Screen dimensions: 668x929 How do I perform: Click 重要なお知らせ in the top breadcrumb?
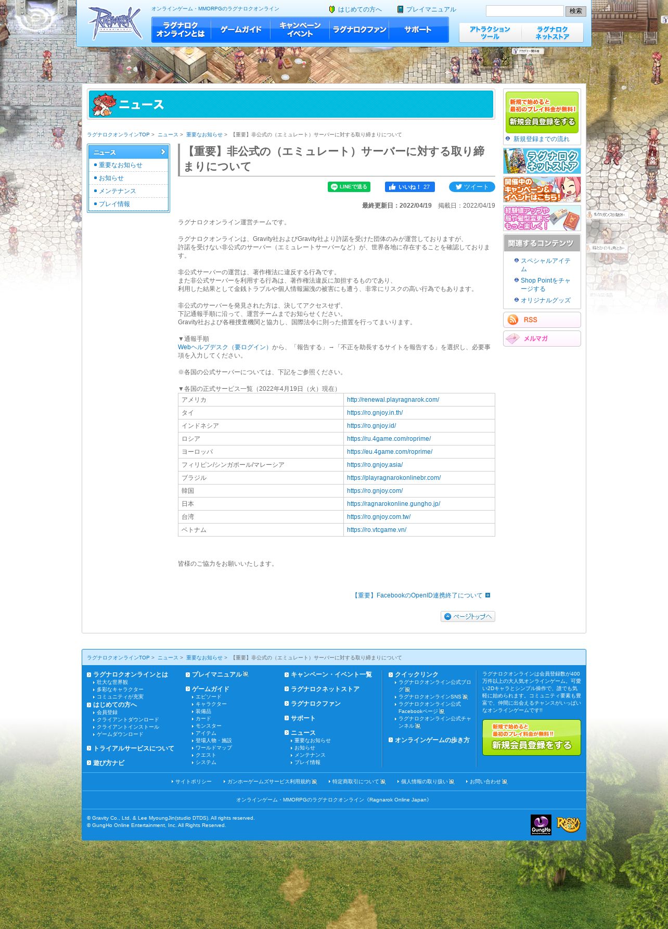[x=204, y=135]
